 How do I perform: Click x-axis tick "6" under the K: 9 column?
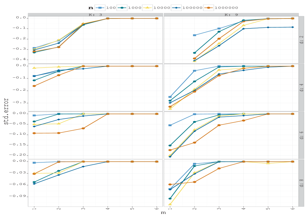293,209
